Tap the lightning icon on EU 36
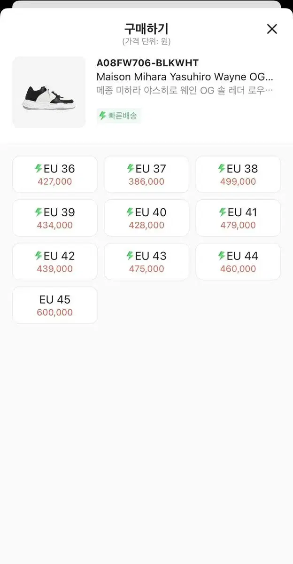The height and width of the screenshot is (564, 293). click(39, 168)
